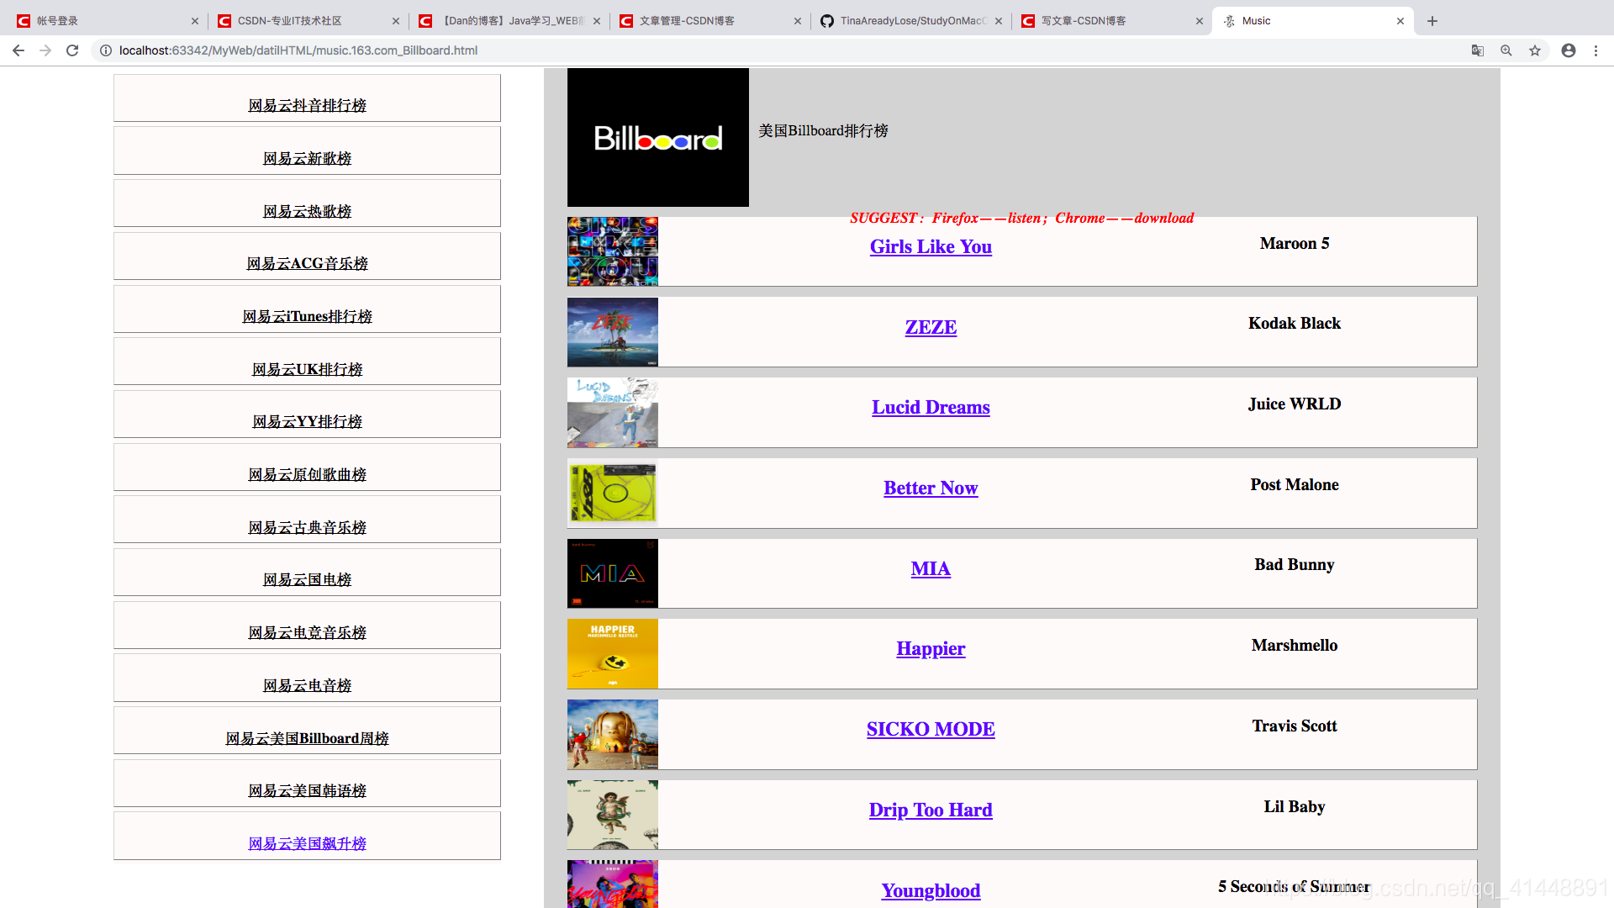Bookmark this page with the star icon

(x=1535, y=50)
